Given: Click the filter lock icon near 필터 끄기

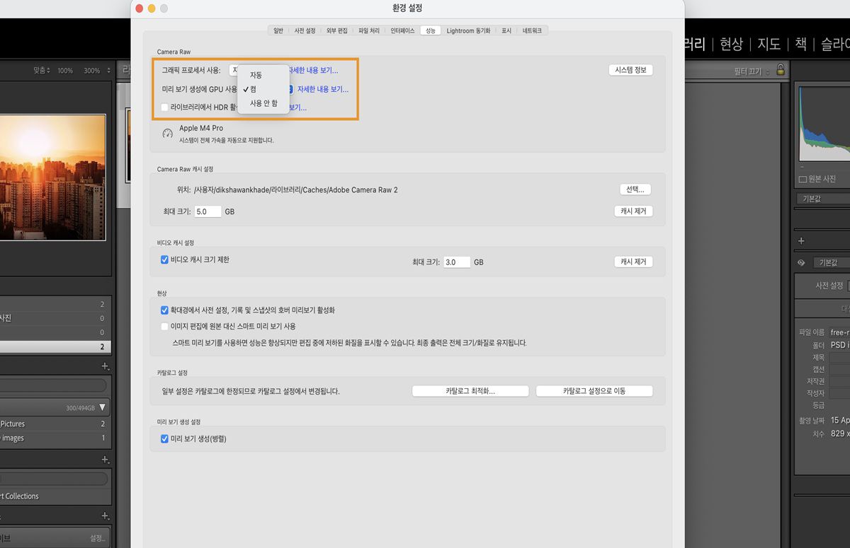Looking at the screenshot, I should (782, 70).
